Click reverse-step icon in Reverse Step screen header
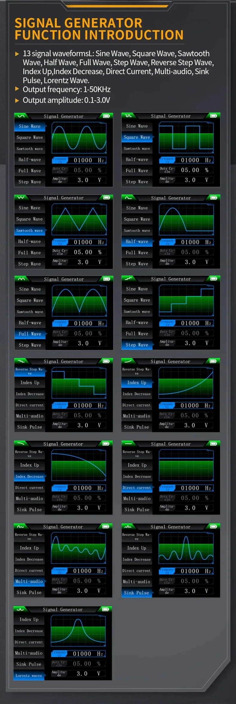This screenshot has width=236, height=704. point(21,361)
